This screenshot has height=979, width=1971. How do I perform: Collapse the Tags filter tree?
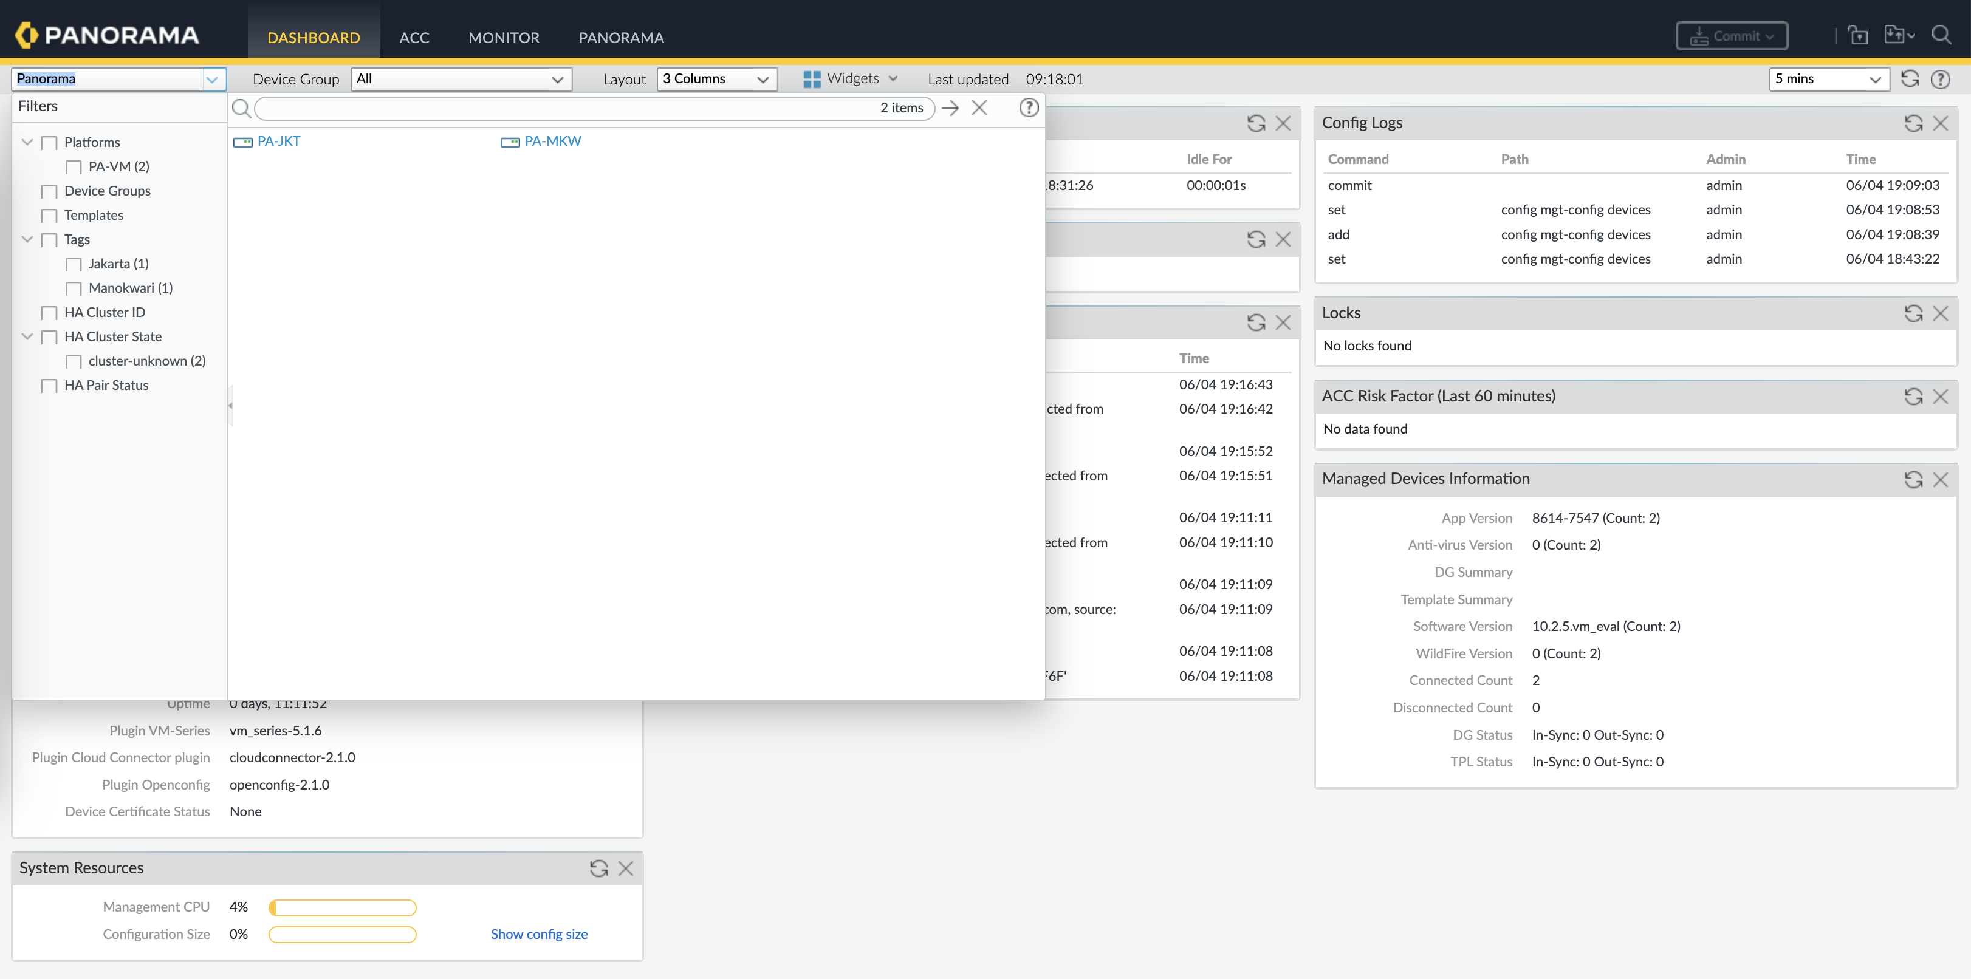pos(27,239)
